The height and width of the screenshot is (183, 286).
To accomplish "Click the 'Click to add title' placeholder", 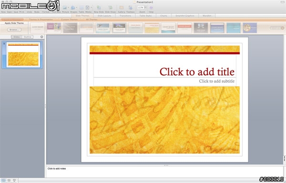I will coord(165,66).
